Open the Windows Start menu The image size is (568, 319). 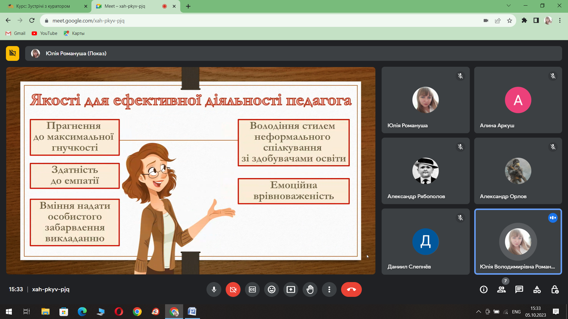click(x=9, y=312)
